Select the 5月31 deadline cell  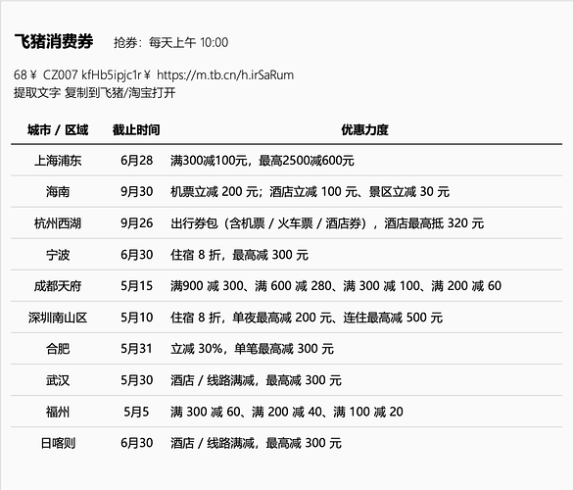pos(137,349)
